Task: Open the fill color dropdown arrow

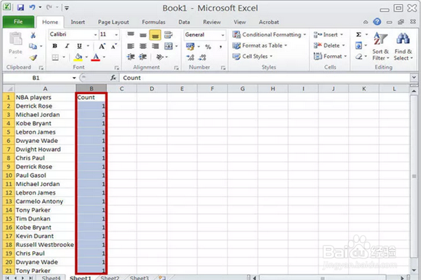Action: (86, 57)
